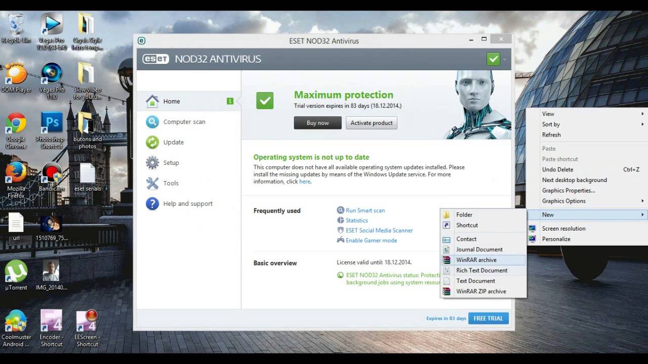The width and height of the screenshot is (648, 364).
Task: Expand the Sort by submenu
Action: [x=587, y=124]
